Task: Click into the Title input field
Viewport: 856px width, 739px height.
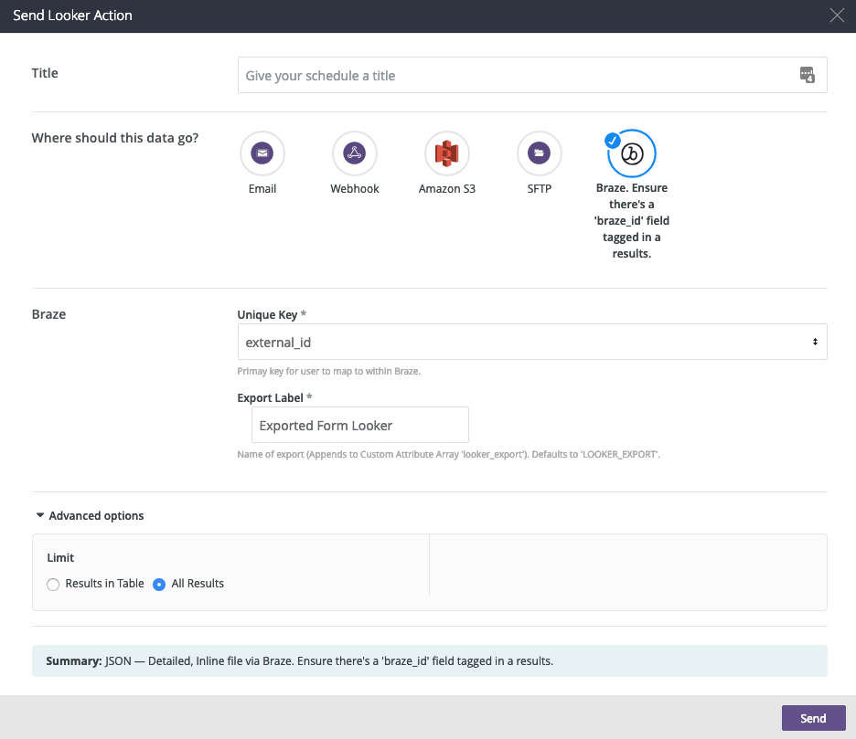Action: tap(512, 75)
